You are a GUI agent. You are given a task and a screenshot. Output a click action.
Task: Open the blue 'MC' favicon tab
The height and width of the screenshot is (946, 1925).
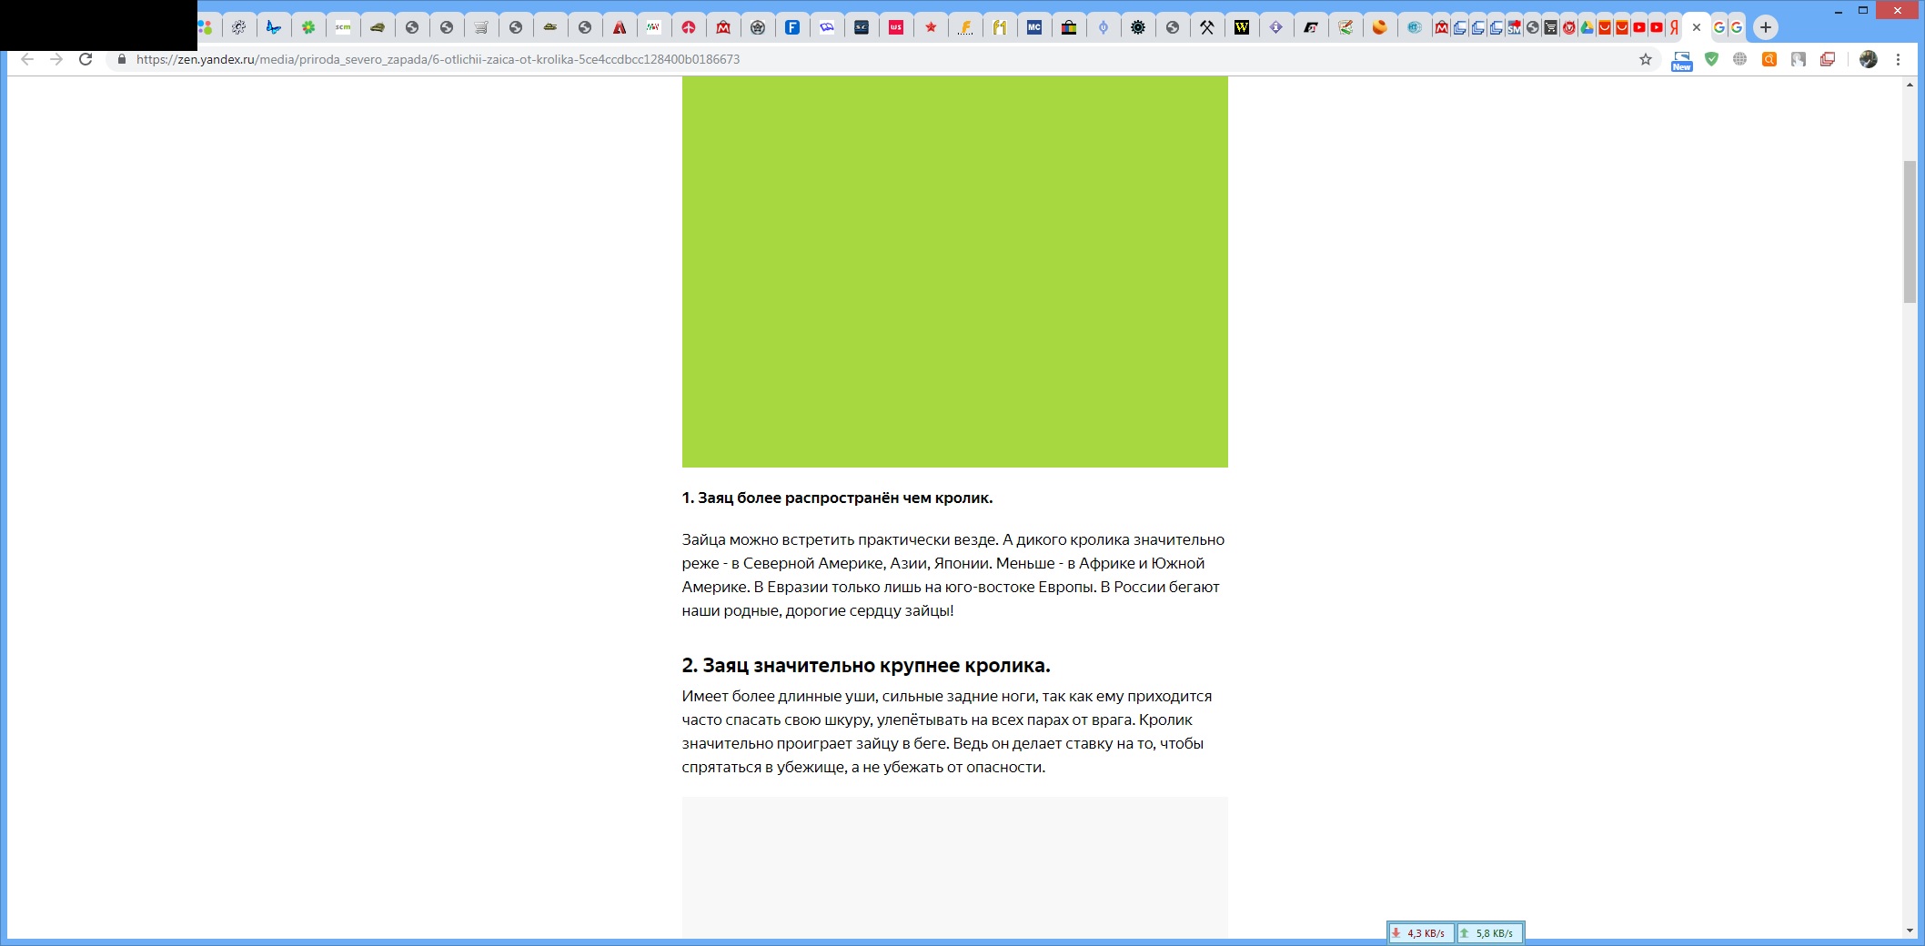1034,27
